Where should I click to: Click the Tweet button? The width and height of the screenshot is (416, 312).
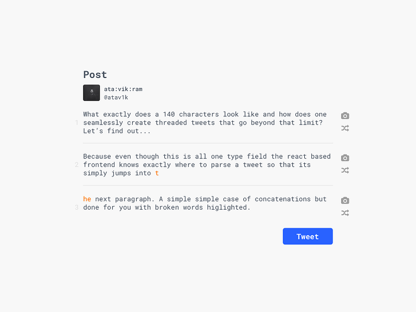308,236
